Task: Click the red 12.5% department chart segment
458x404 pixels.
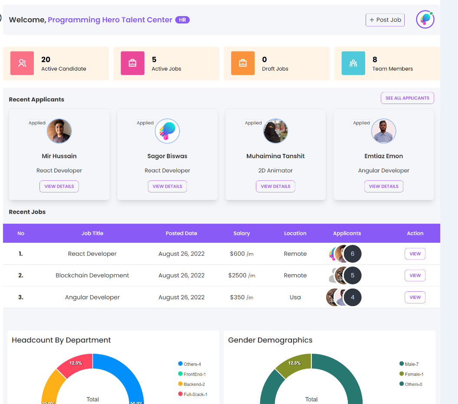Action: tap(76, 364)
